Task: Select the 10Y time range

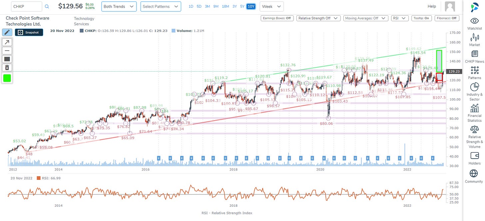Action: [251, 6]
